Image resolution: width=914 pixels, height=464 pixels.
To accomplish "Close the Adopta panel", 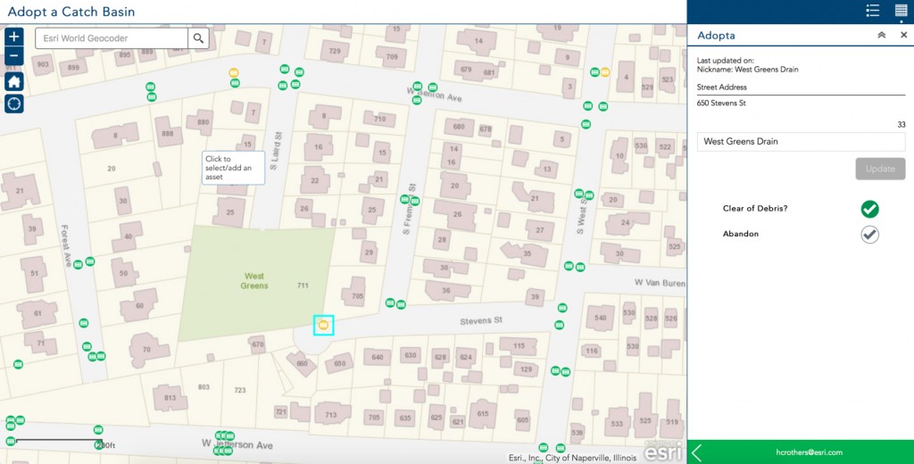I will pyautogui.click(x=903, y=35).
